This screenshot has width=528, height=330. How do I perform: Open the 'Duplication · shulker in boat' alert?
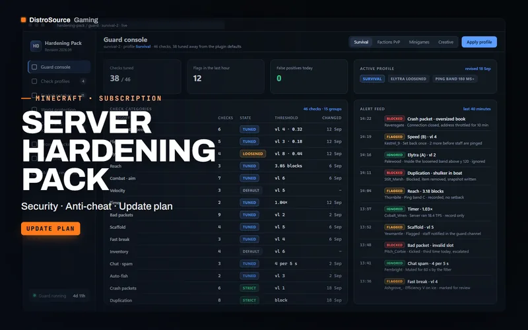click(x=425, y=176)
